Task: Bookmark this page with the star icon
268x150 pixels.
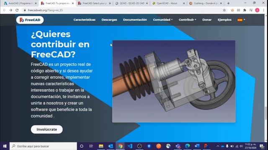Action: tap(224, 10)
